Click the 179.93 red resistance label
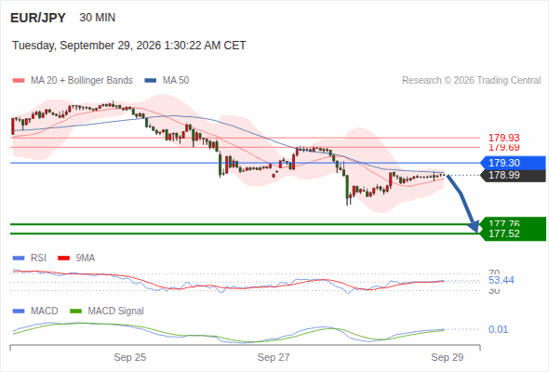This screenshot has width=549, height=372. point(504,138)
